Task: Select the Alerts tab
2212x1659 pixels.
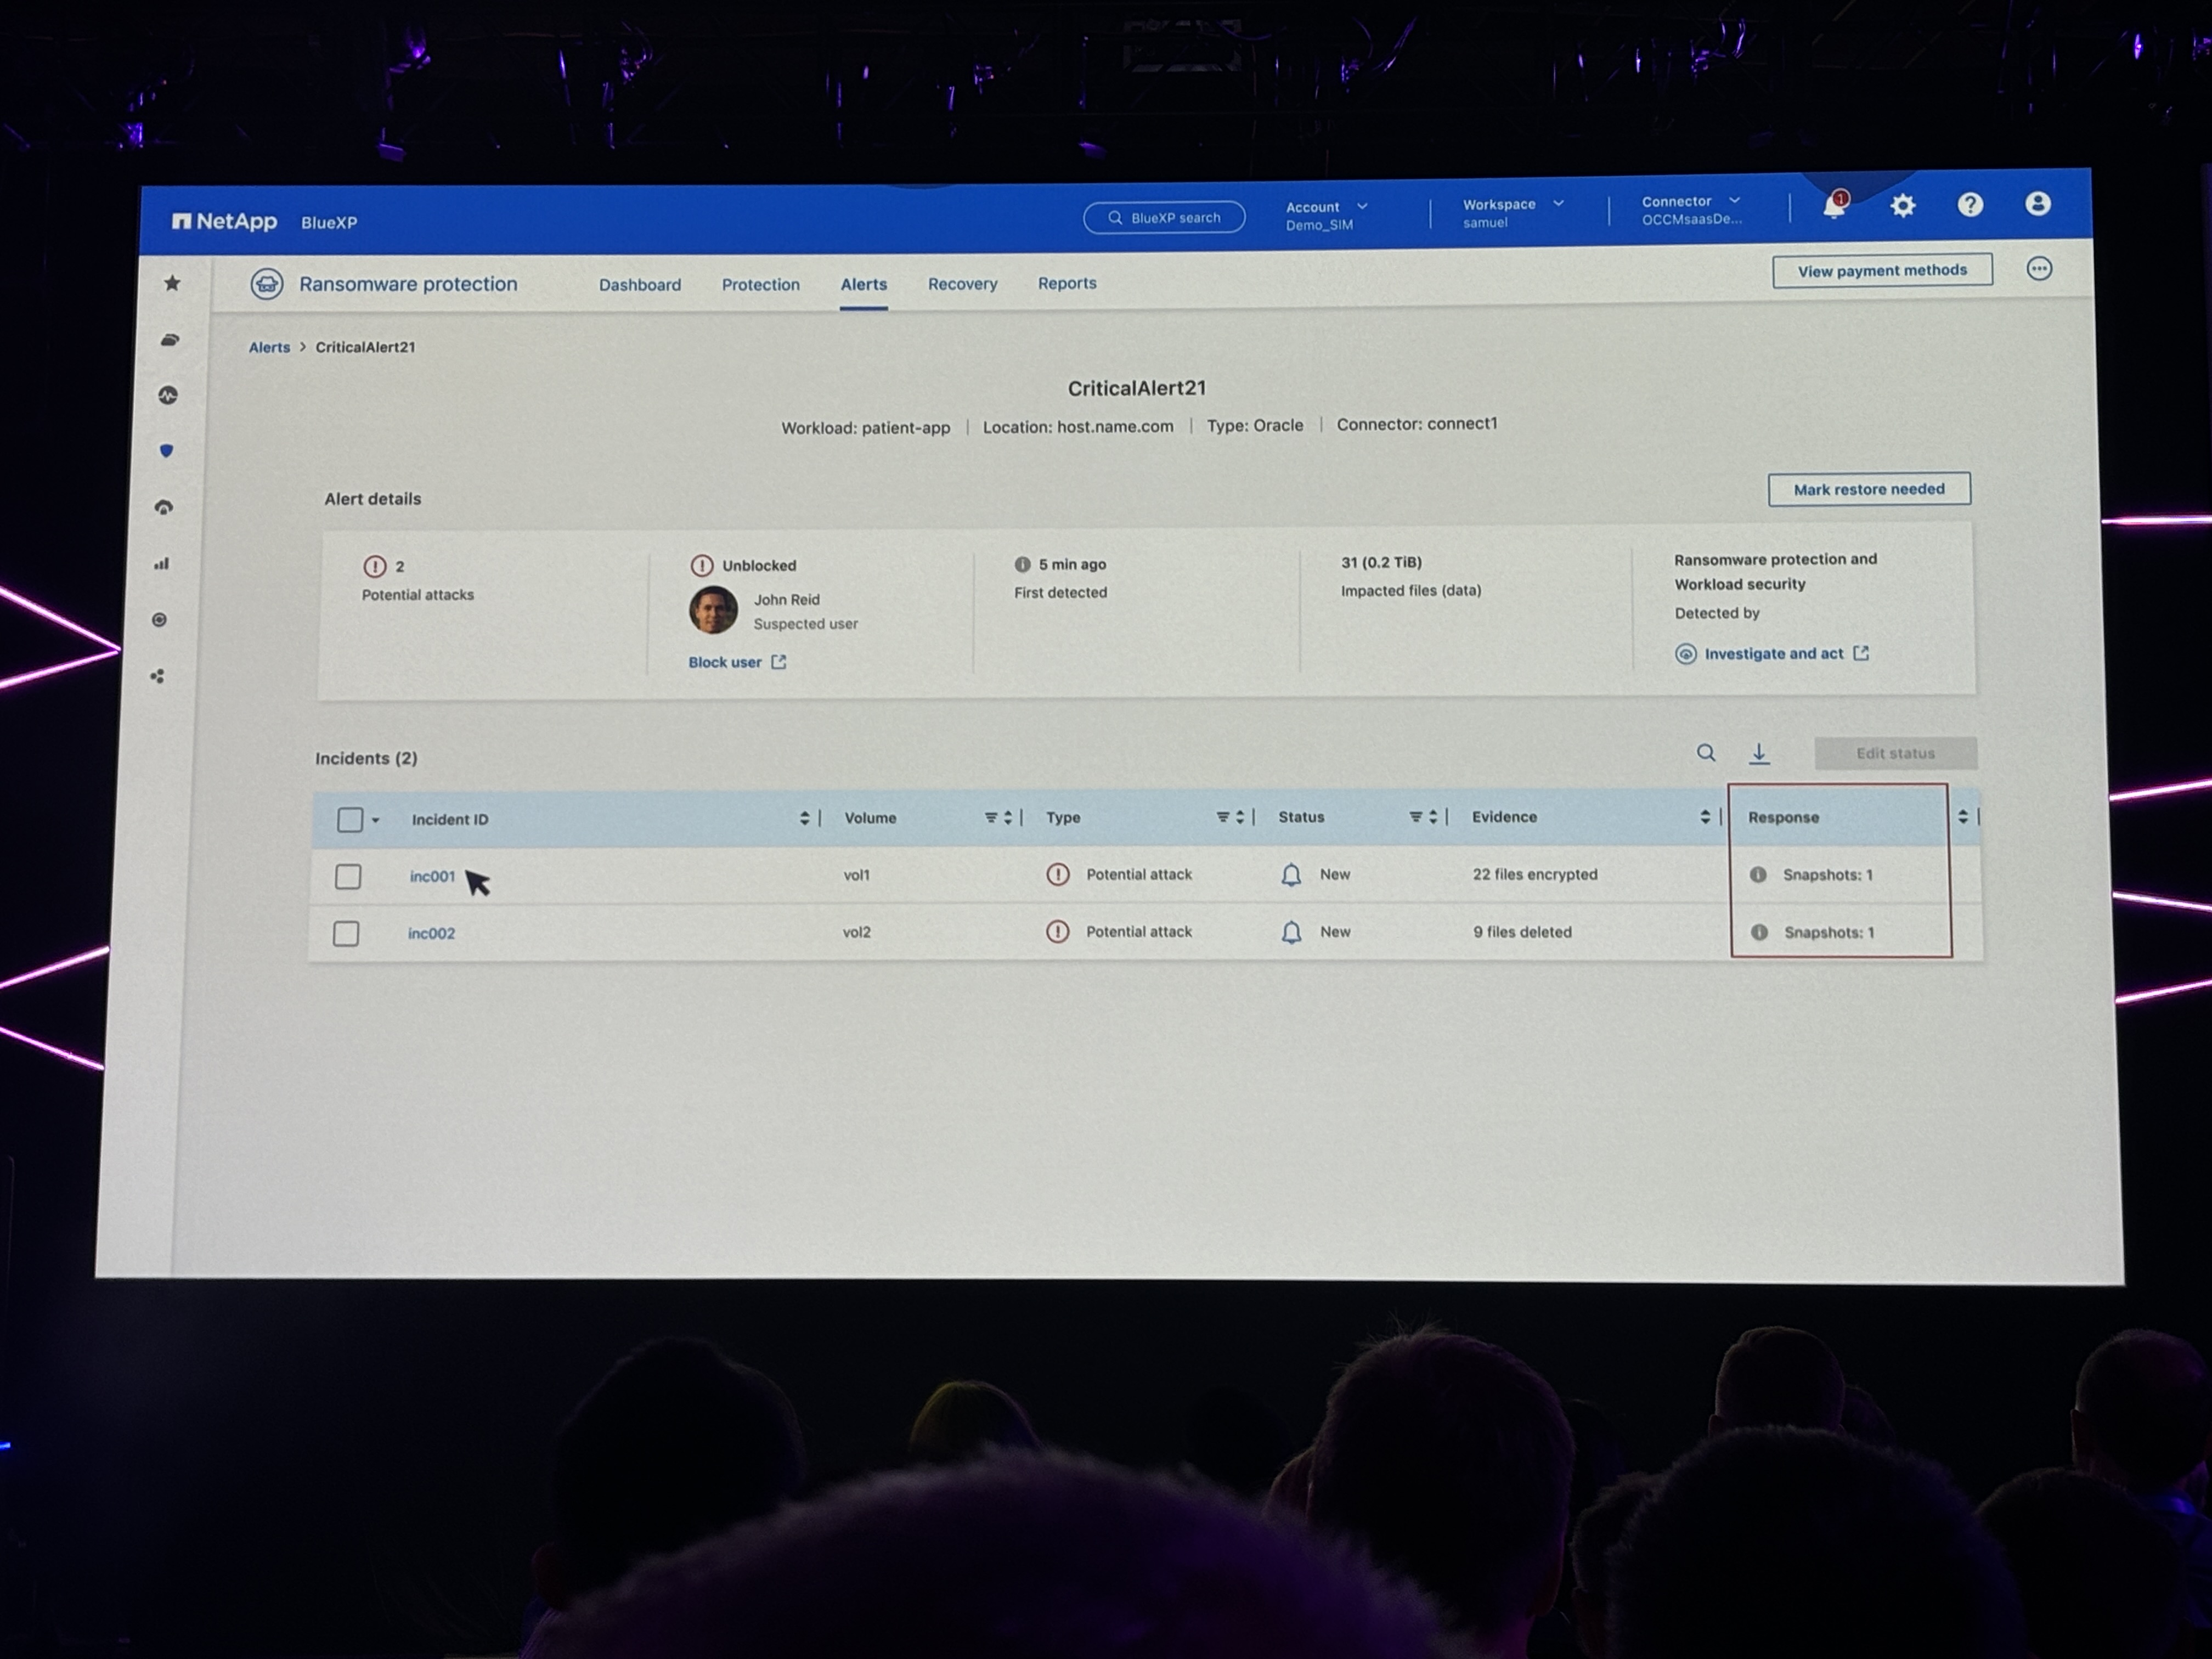Action: point(864,284)
